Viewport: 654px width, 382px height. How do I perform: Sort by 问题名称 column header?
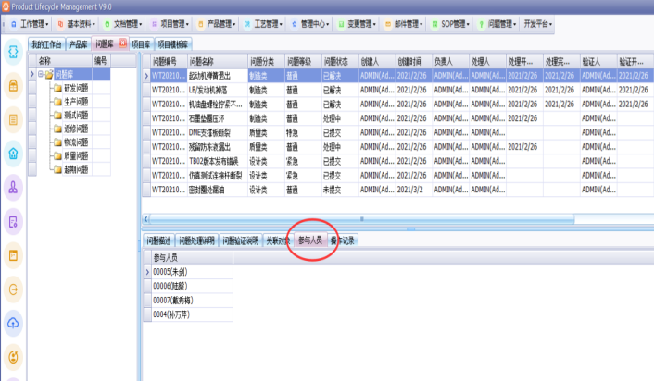click(x=218, y=62)
